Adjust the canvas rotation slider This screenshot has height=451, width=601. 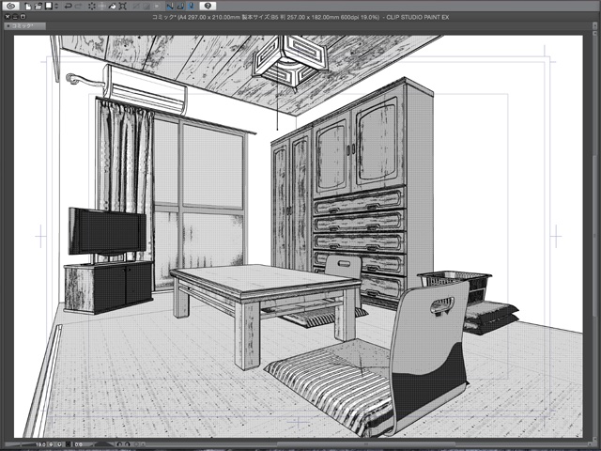click(x=103, y=444)
